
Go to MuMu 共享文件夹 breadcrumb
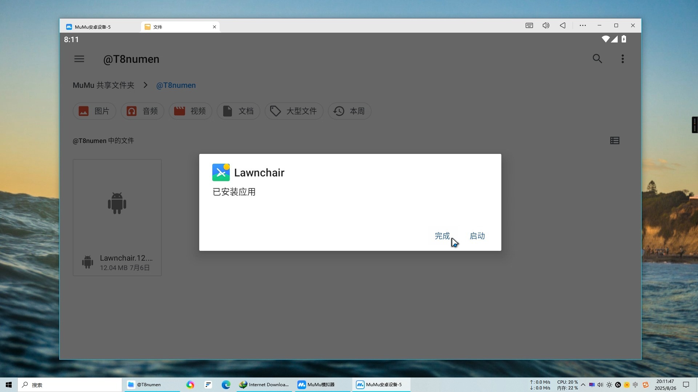coord(104,85)
